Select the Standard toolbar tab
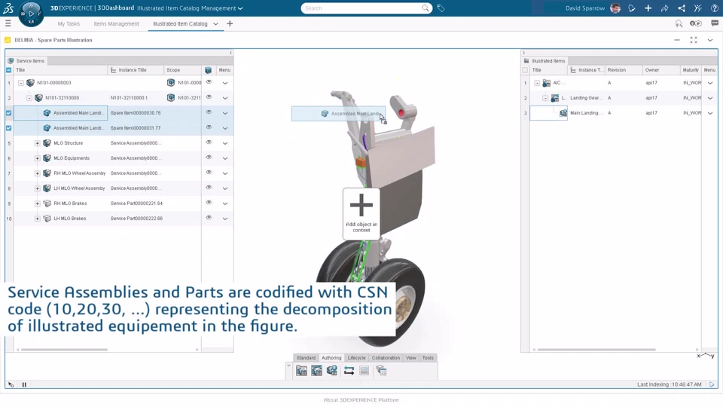This screenshot has width=723, height=407. (306, 357)
